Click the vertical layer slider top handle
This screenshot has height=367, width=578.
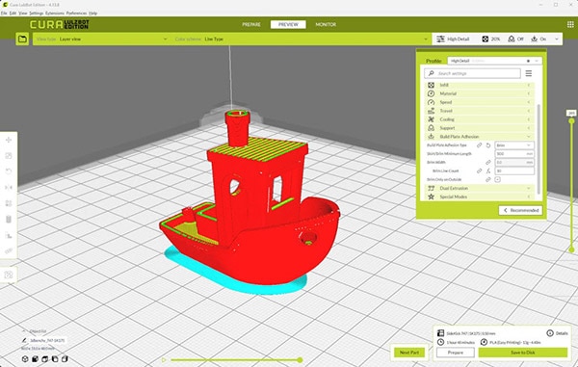point(571,120)
